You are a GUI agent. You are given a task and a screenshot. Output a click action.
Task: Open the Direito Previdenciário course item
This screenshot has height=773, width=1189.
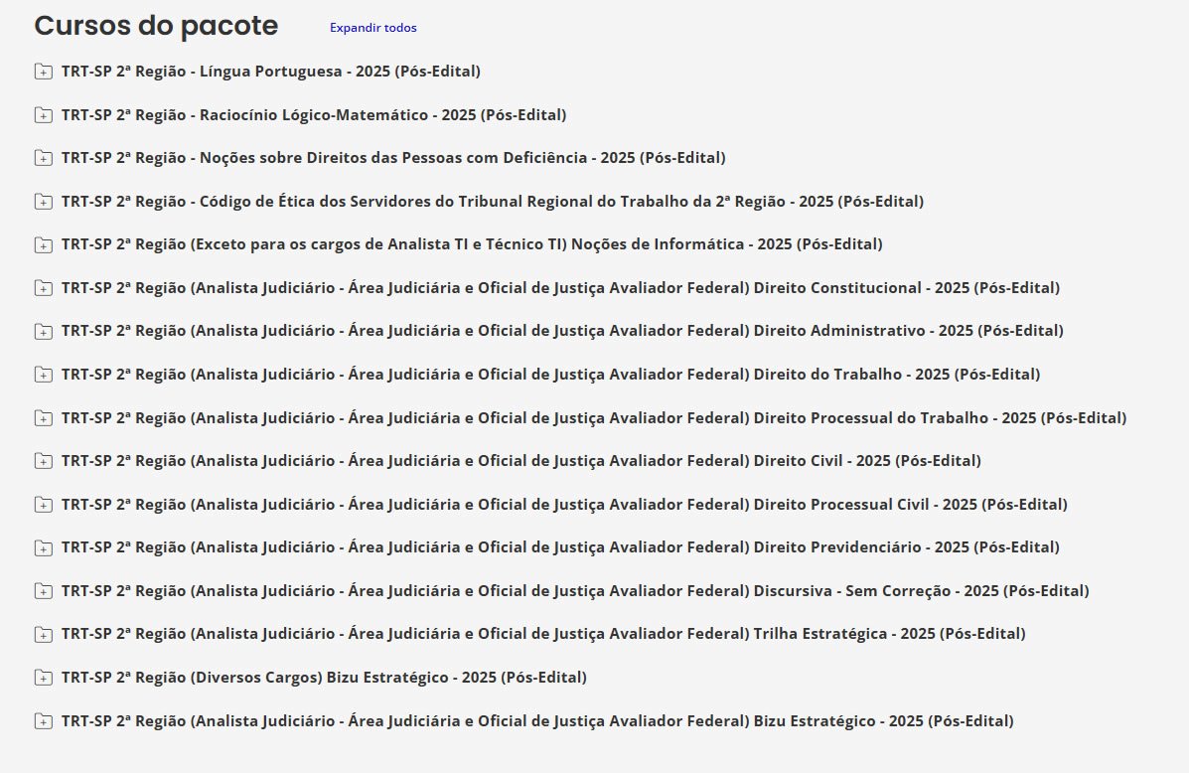pos(559,547)
